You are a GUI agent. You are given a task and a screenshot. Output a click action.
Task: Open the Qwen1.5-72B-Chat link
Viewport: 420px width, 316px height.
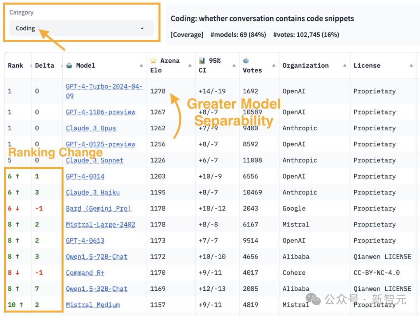click(x=96, y=256)
